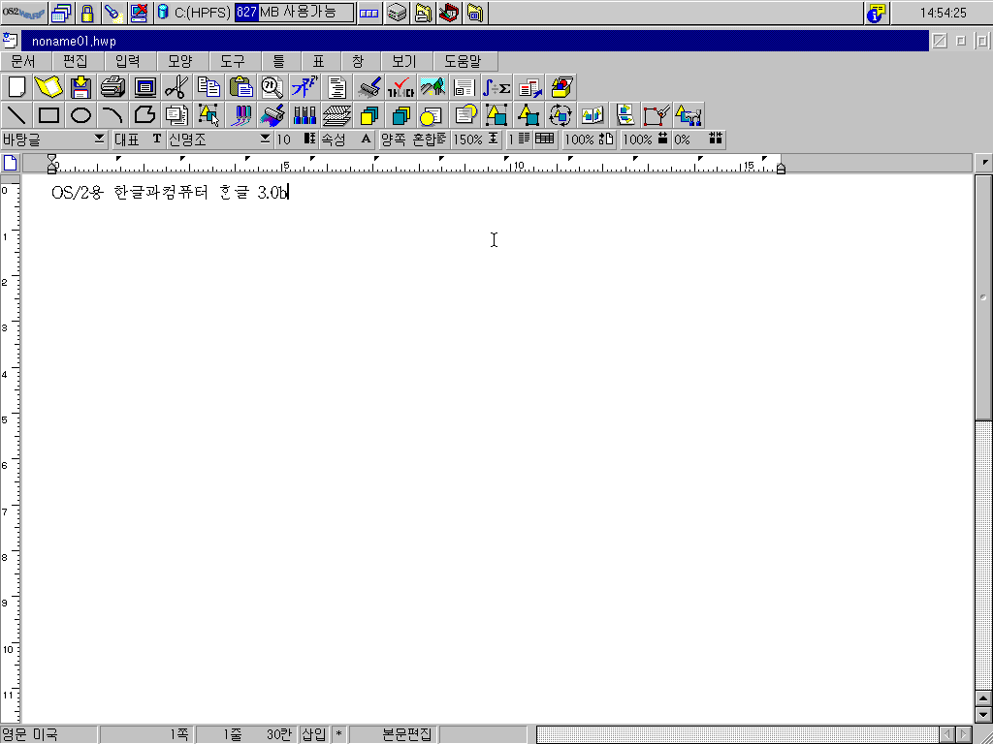Click the group objects icon
The width and height of the screenshot is (993, 744).
496,115
